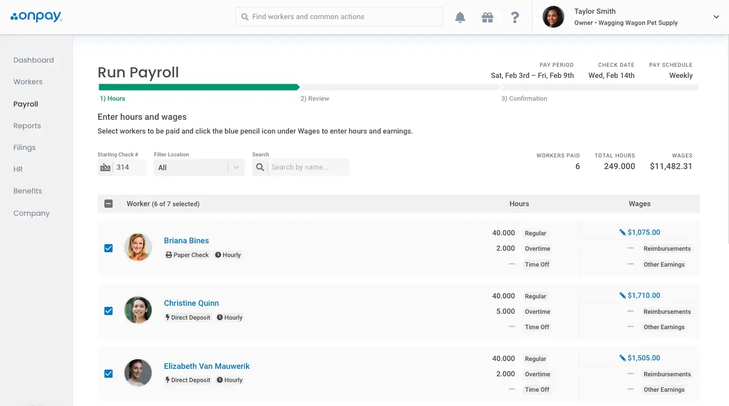Click the OnPay logo
Image resolution: width=729 pixels, height=406 pixels.
tap(37, 17)
